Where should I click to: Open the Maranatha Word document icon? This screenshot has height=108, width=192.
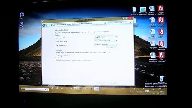tap(152, 22)
